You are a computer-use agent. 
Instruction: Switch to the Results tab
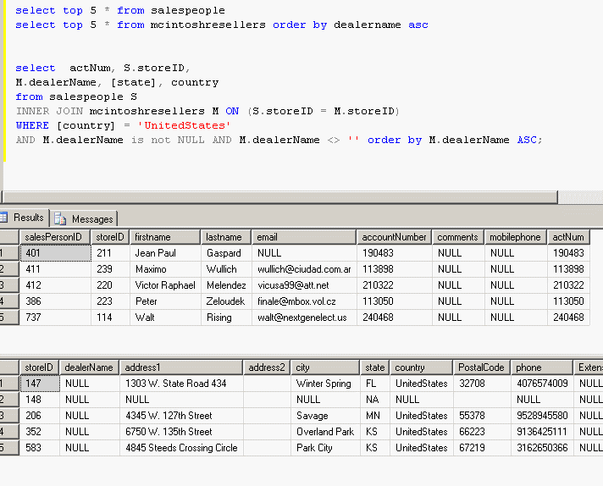click(x=25, y=218)
